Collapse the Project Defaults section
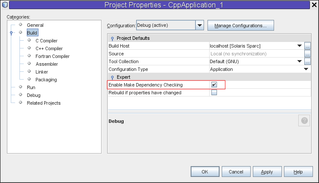 coord(112,39)
